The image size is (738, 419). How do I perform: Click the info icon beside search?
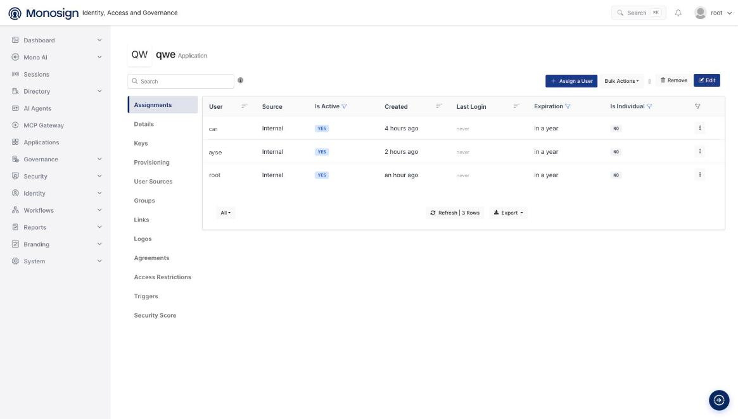[241, 80]
